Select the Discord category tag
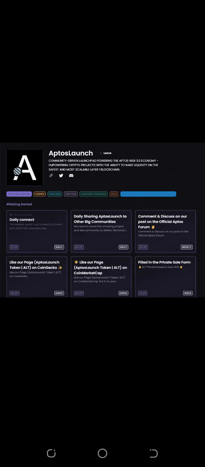205x467 pixels. [x=55, y=194]
